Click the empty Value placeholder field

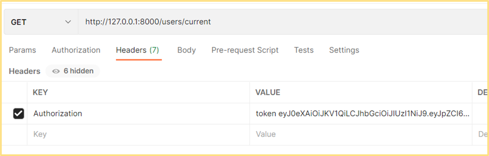tap(361, 135)
